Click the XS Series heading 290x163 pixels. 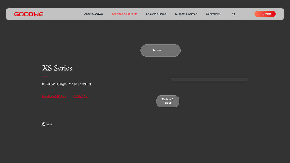tap(57, 68)
